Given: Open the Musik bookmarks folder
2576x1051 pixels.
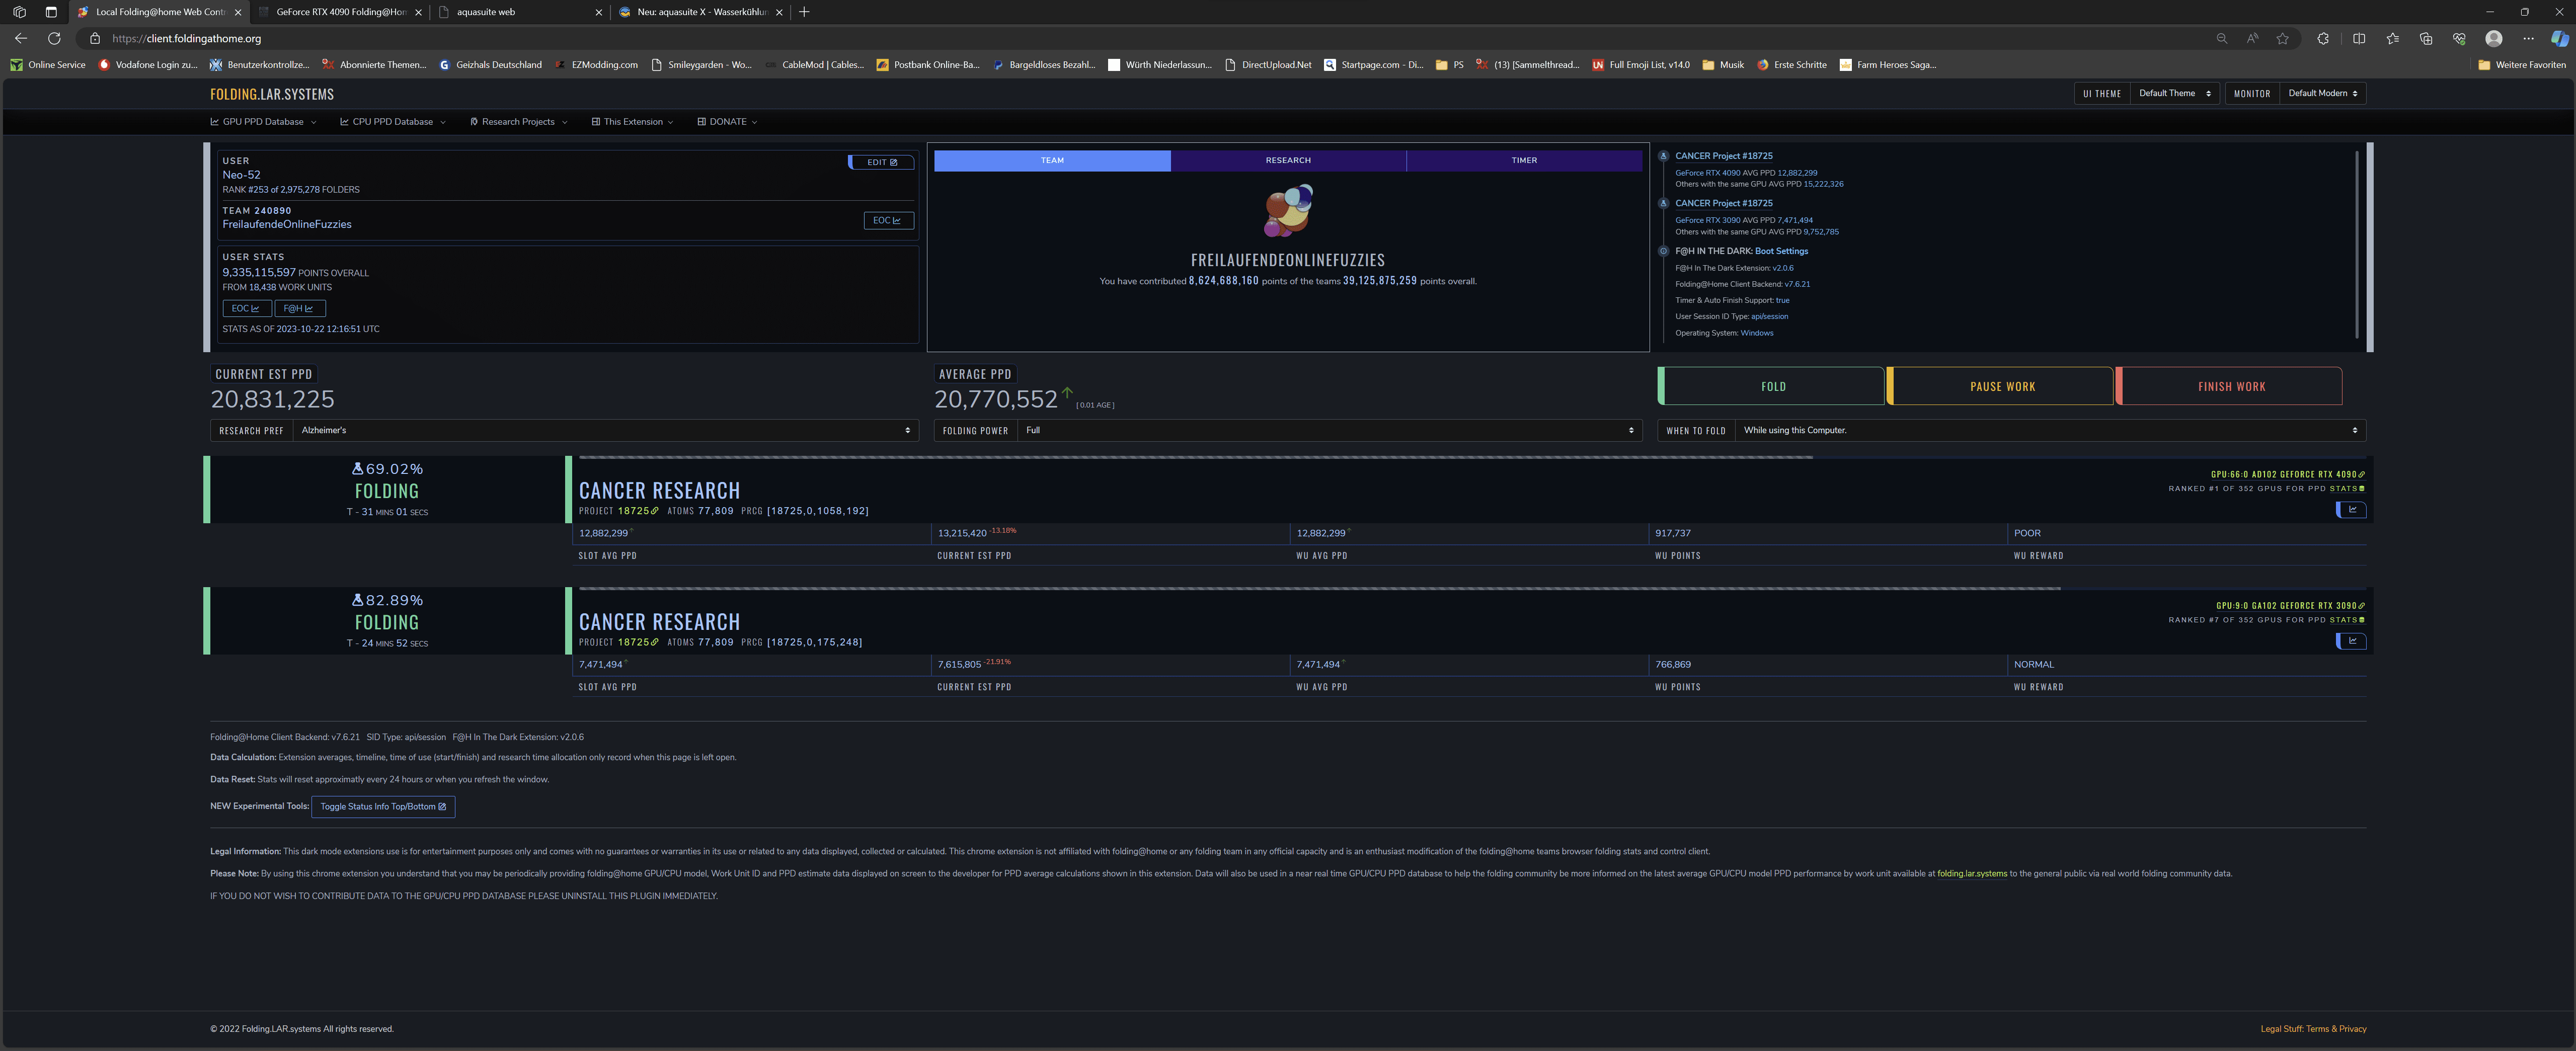Looking at the screenshot, I should (1723, 65).
